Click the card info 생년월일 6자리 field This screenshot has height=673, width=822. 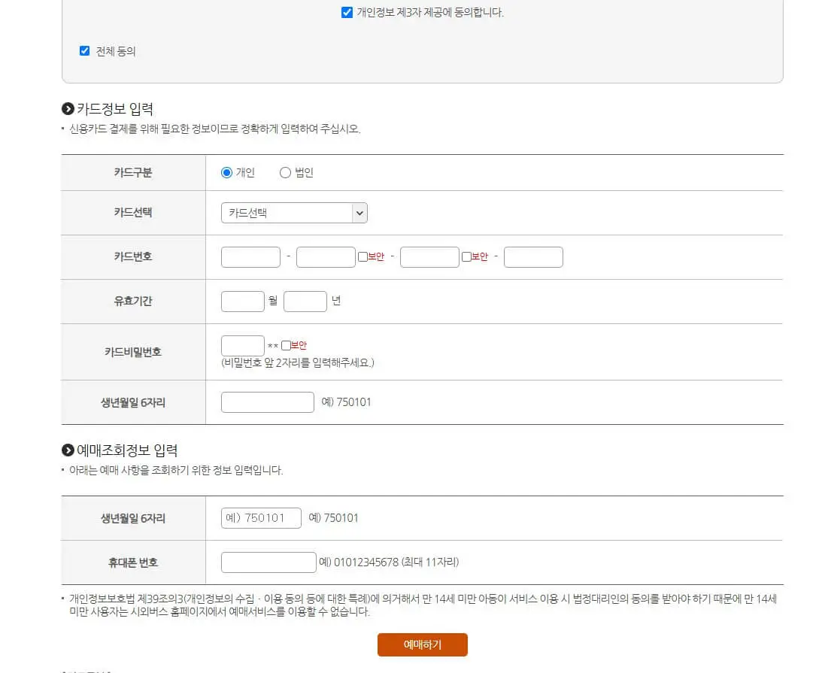click(268, 402)
